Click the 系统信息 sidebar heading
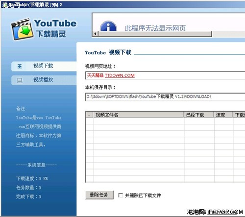This screenshot has width=245, height=217. click(36, 165)
